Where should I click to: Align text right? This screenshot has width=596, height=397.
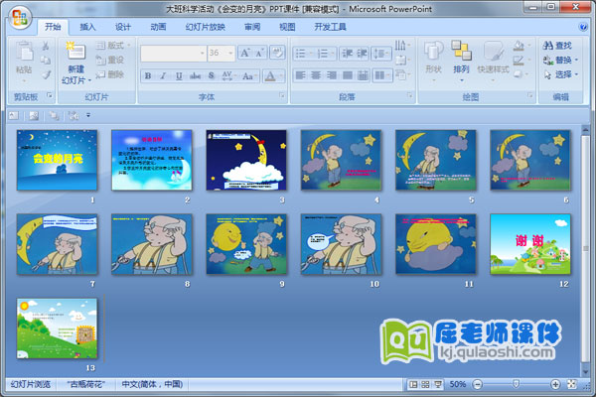click(332, 75)
